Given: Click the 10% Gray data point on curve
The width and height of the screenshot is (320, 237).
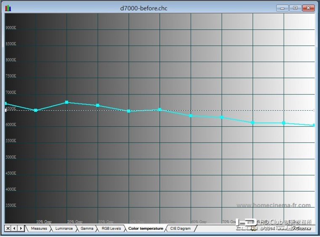Looking at the screenshot, I should (x=35, y=110).
